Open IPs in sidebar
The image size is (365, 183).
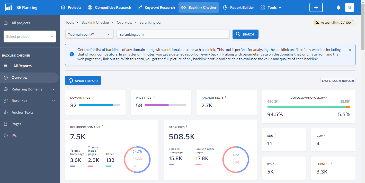[x=14, y=135]
